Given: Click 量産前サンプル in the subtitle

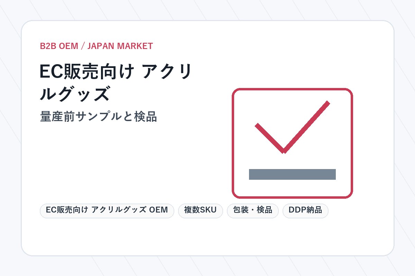Looking at the screenshot, I should (x=79, y=117).
